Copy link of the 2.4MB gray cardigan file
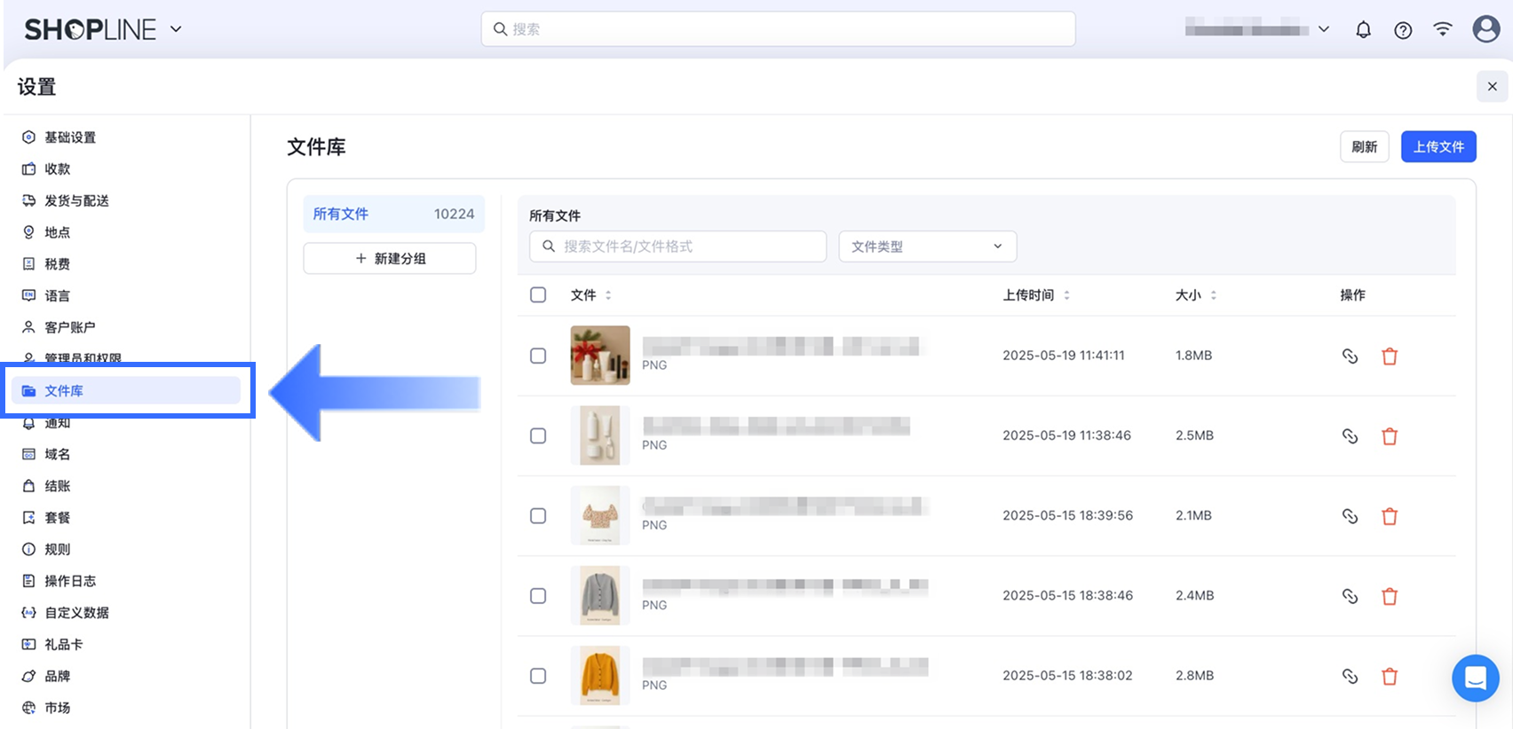1513x729 pixels. [1350, 596]
